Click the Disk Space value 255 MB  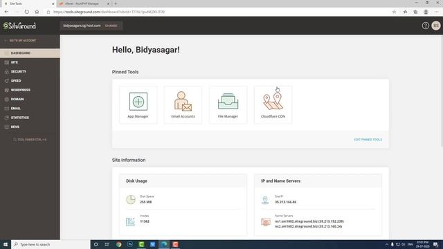point(146,202)
